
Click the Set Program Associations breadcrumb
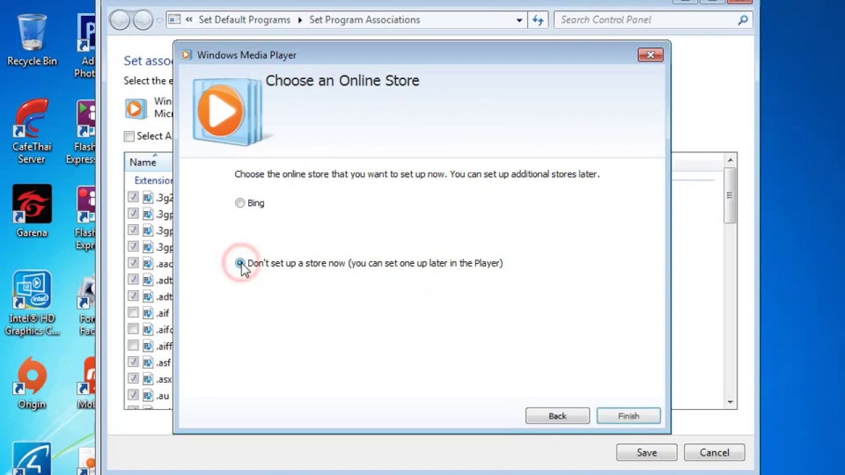tap(364, 20)
